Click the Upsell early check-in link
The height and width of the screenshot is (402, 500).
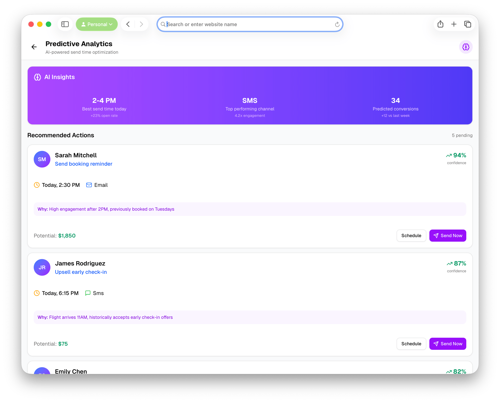click(81, 272)
